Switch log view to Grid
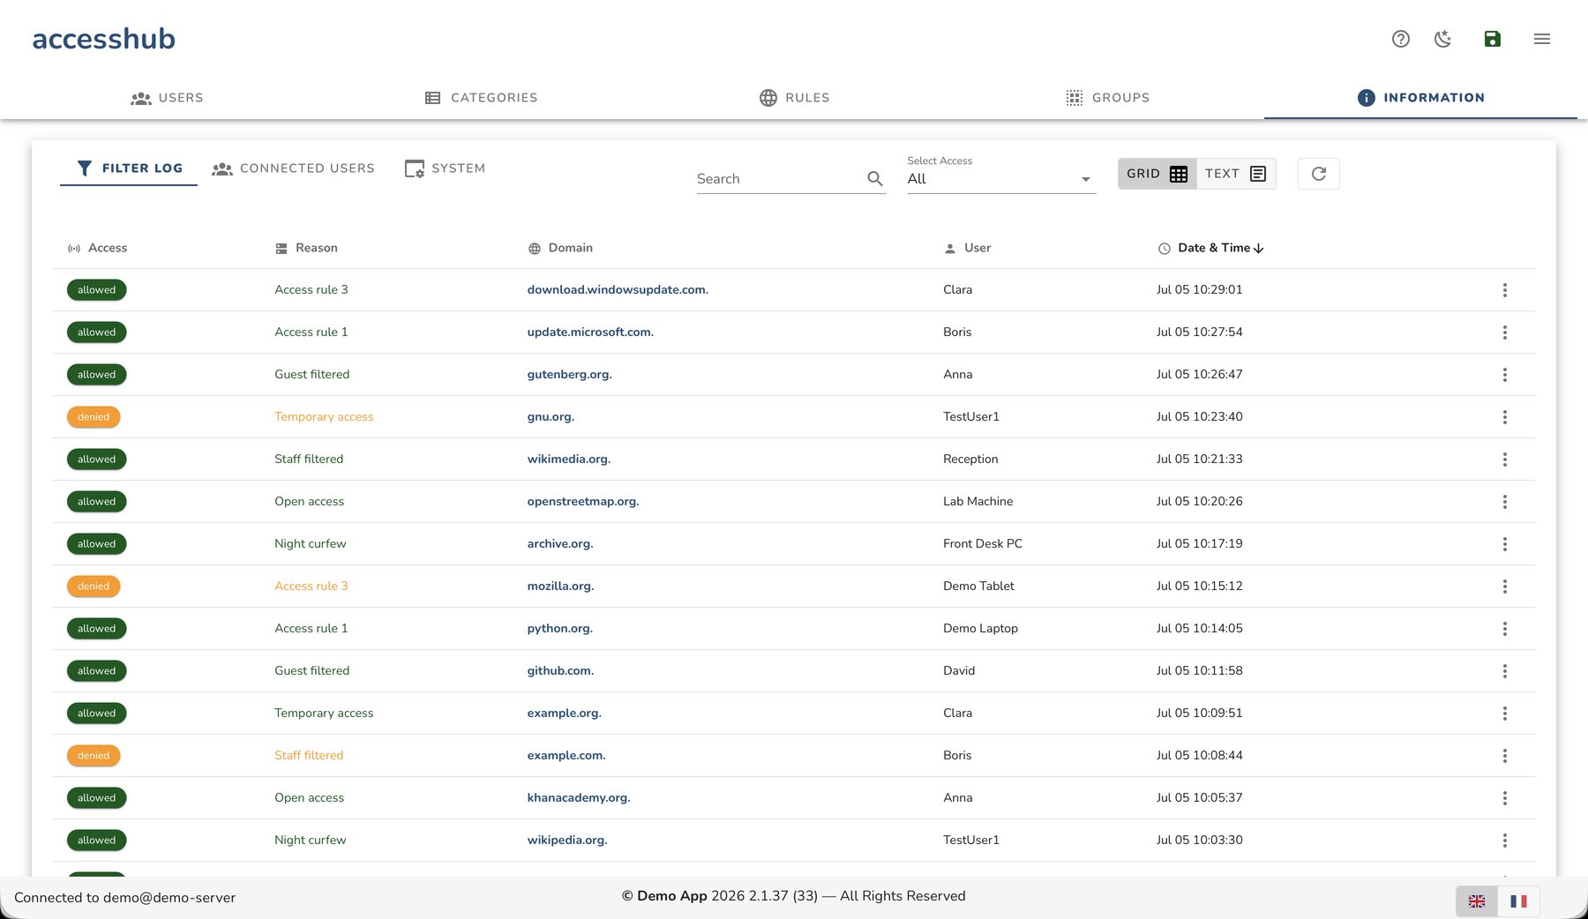 pyautogui.click(x=1157, y=174)
